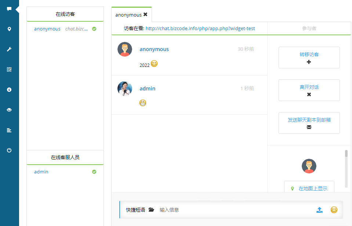
Task: Click the 2022 message text
Action: click(145, 65)
